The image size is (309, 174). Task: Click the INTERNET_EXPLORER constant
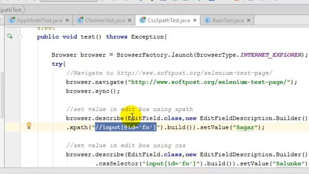tap(271, 55)
